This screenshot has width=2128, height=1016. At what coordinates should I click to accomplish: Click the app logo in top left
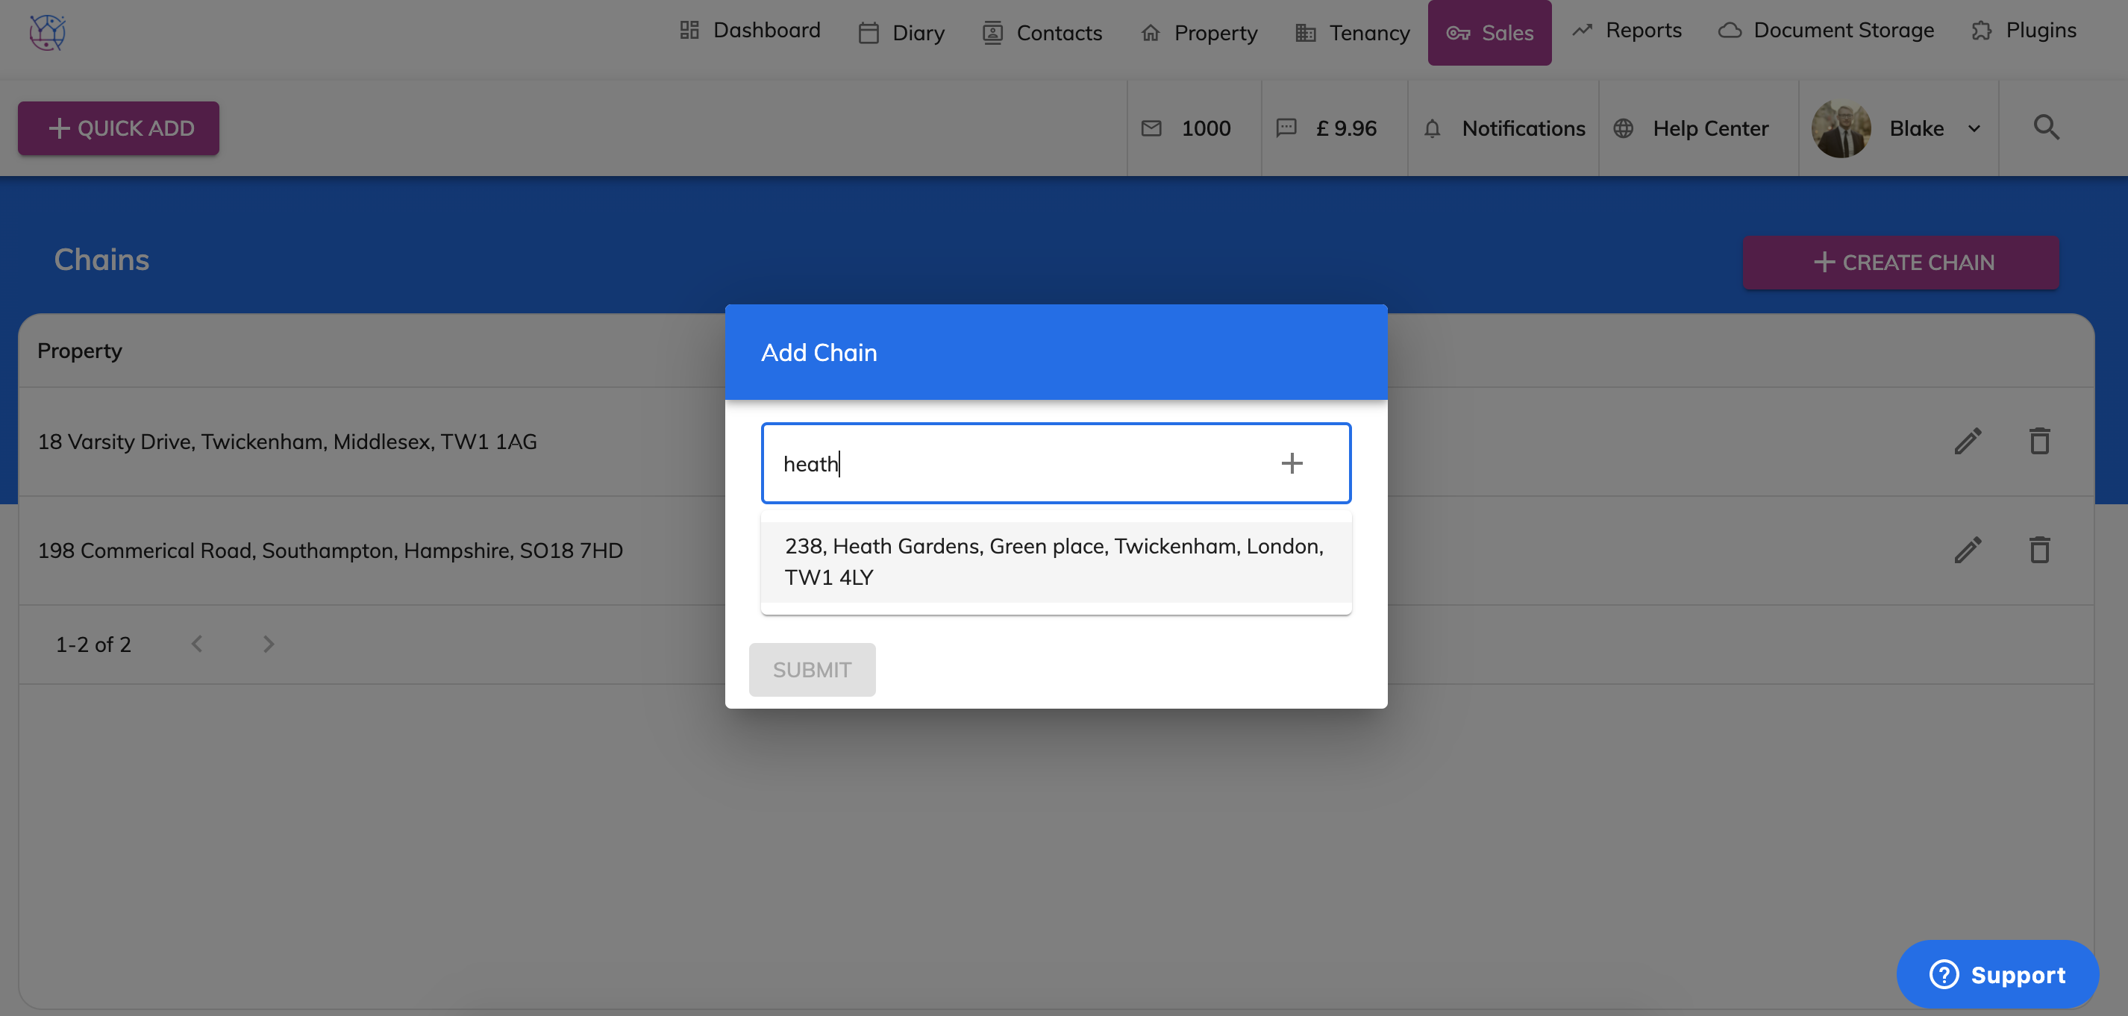point(48,33)
